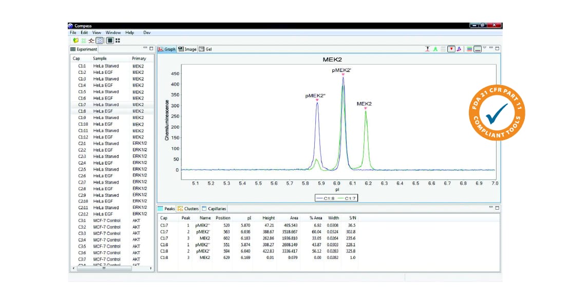Screen dimensions: 570x303
Task: Select capillary row C1:7 HeLa Starved
Action: [x=112, y=105]
